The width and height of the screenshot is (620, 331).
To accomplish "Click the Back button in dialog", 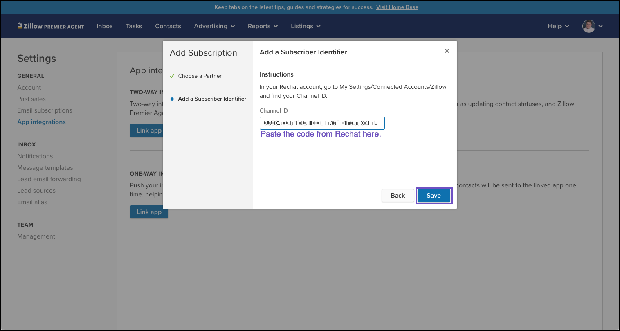I will pyautogui.click(x=398, y=196).
